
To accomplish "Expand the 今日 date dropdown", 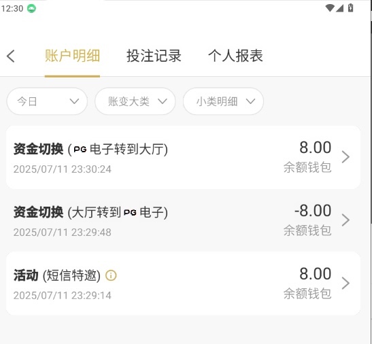I will click(x=47, y=101).
